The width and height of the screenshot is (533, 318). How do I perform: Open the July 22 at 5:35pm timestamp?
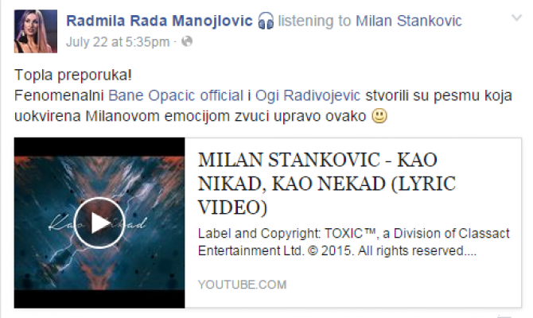(118, 42)
